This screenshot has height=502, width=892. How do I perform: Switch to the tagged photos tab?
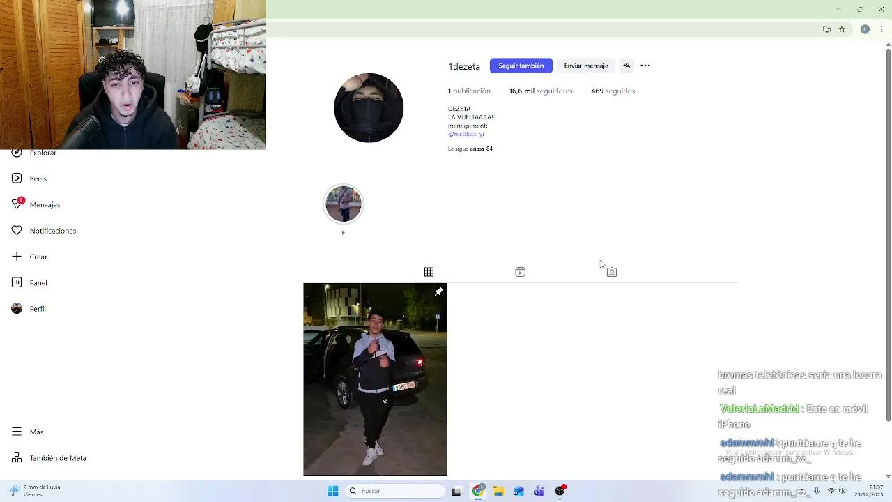[x=612, y=272]
